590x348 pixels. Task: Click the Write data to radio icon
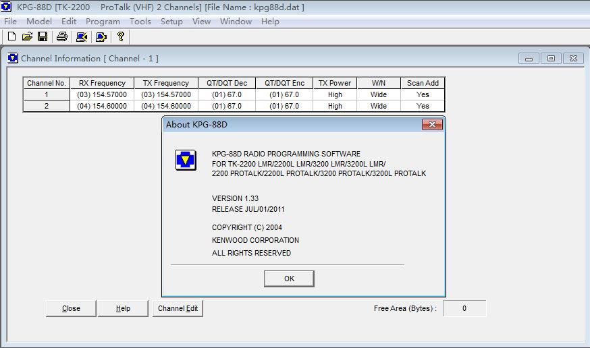(x=101, y=36)
